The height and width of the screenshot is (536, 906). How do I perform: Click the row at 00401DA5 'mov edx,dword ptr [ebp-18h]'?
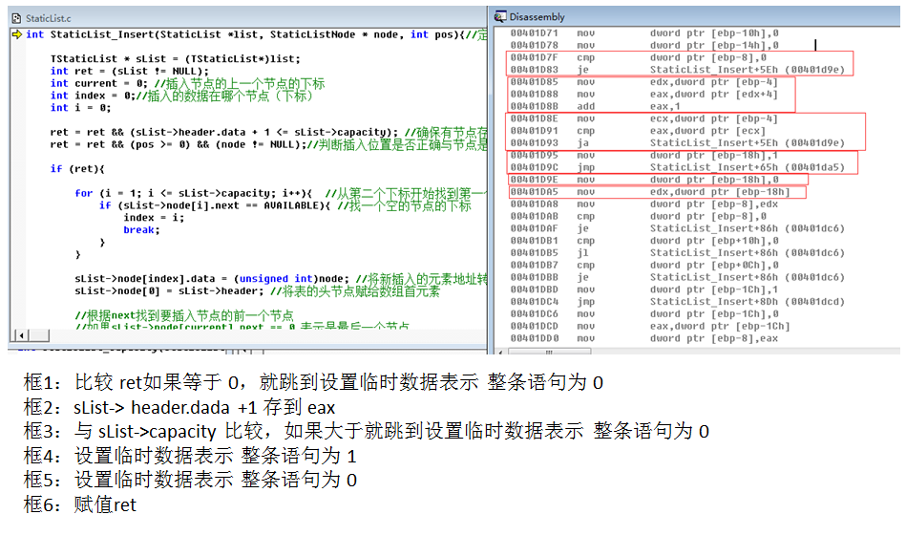pyautogui.click(x=650, y=191)
